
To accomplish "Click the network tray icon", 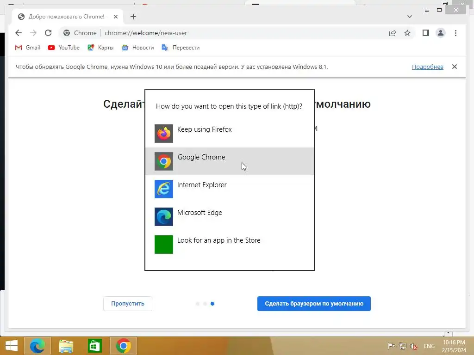I will (402, 346).
